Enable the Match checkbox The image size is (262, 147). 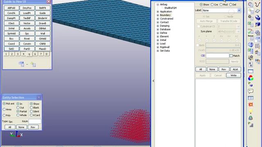[x=231, y=56]
